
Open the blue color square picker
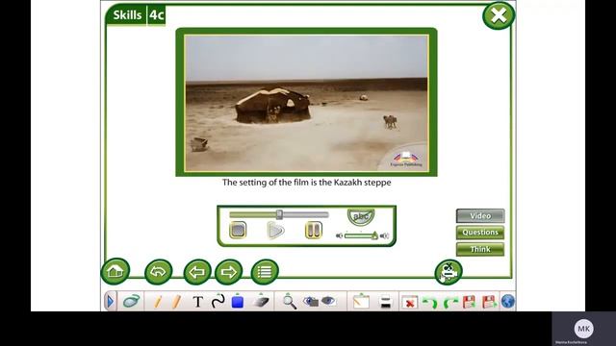(238, 301)
